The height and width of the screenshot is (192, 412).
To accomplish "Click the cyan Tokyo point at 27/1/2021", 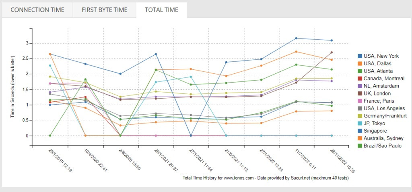I will [x=191, y=77].
